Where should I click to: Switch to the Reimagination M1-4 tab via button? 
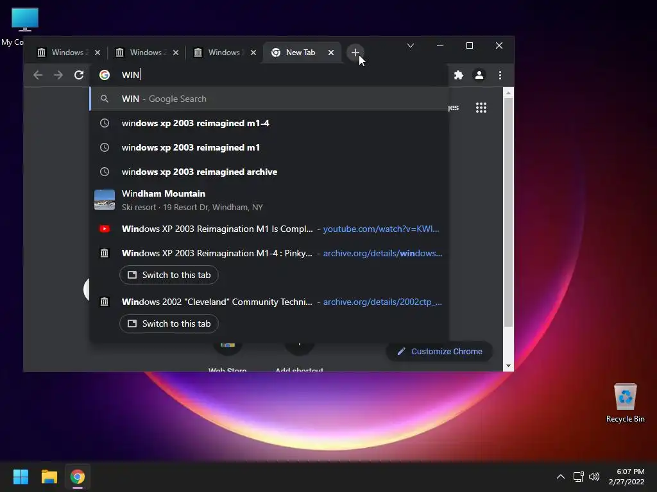point(169,275)
